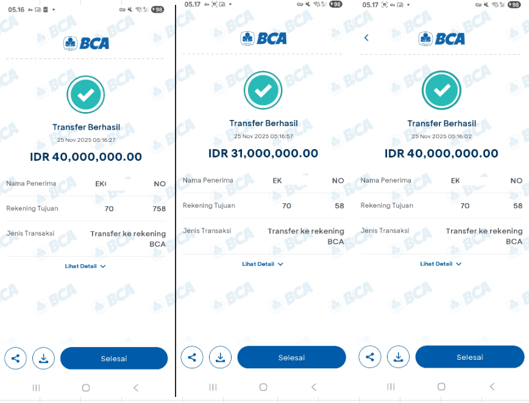The image size is (529, 403).
Task: Tap download icon on the 05:16:02 receipt
Action: tap(398, 357)
